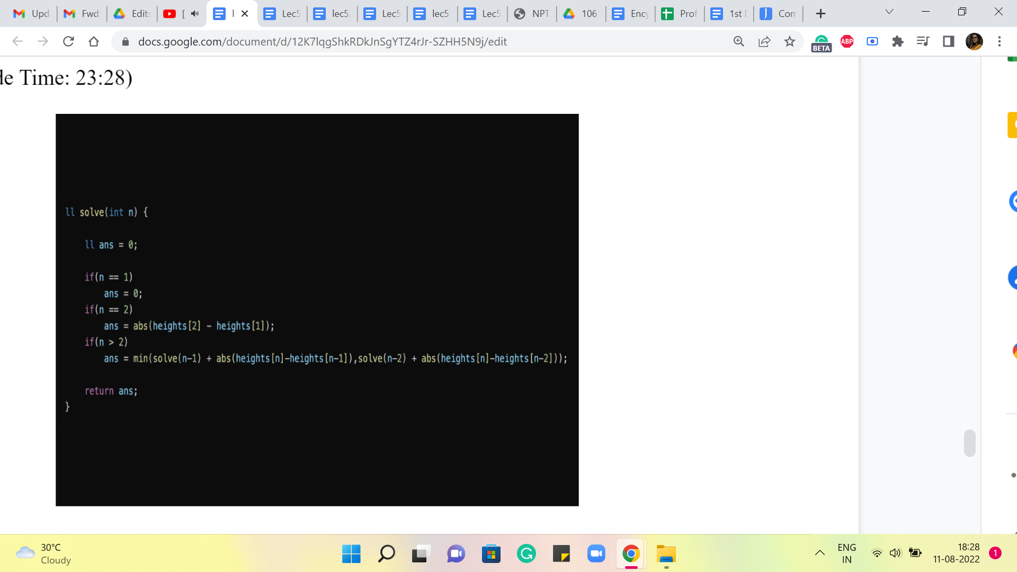Switch to the Gmail Upd tab
This screenshot has height=572, width=1017.
click(x=31, y=14)
